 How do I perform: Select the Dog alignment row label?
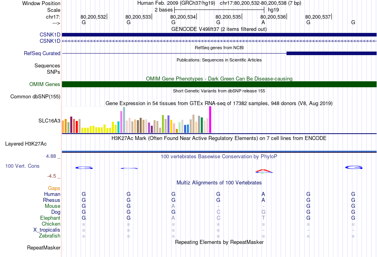coord(56,212)
